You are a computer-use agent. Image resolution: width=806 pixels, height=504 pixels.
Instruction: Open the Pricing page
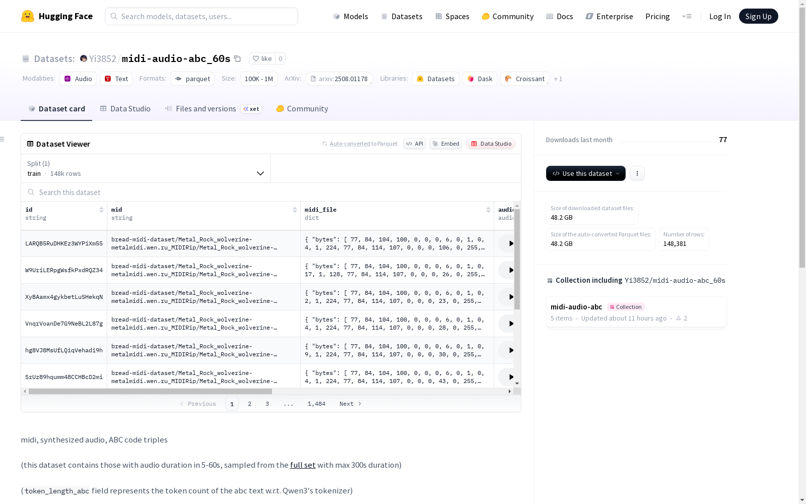click(x=657, y=16)
